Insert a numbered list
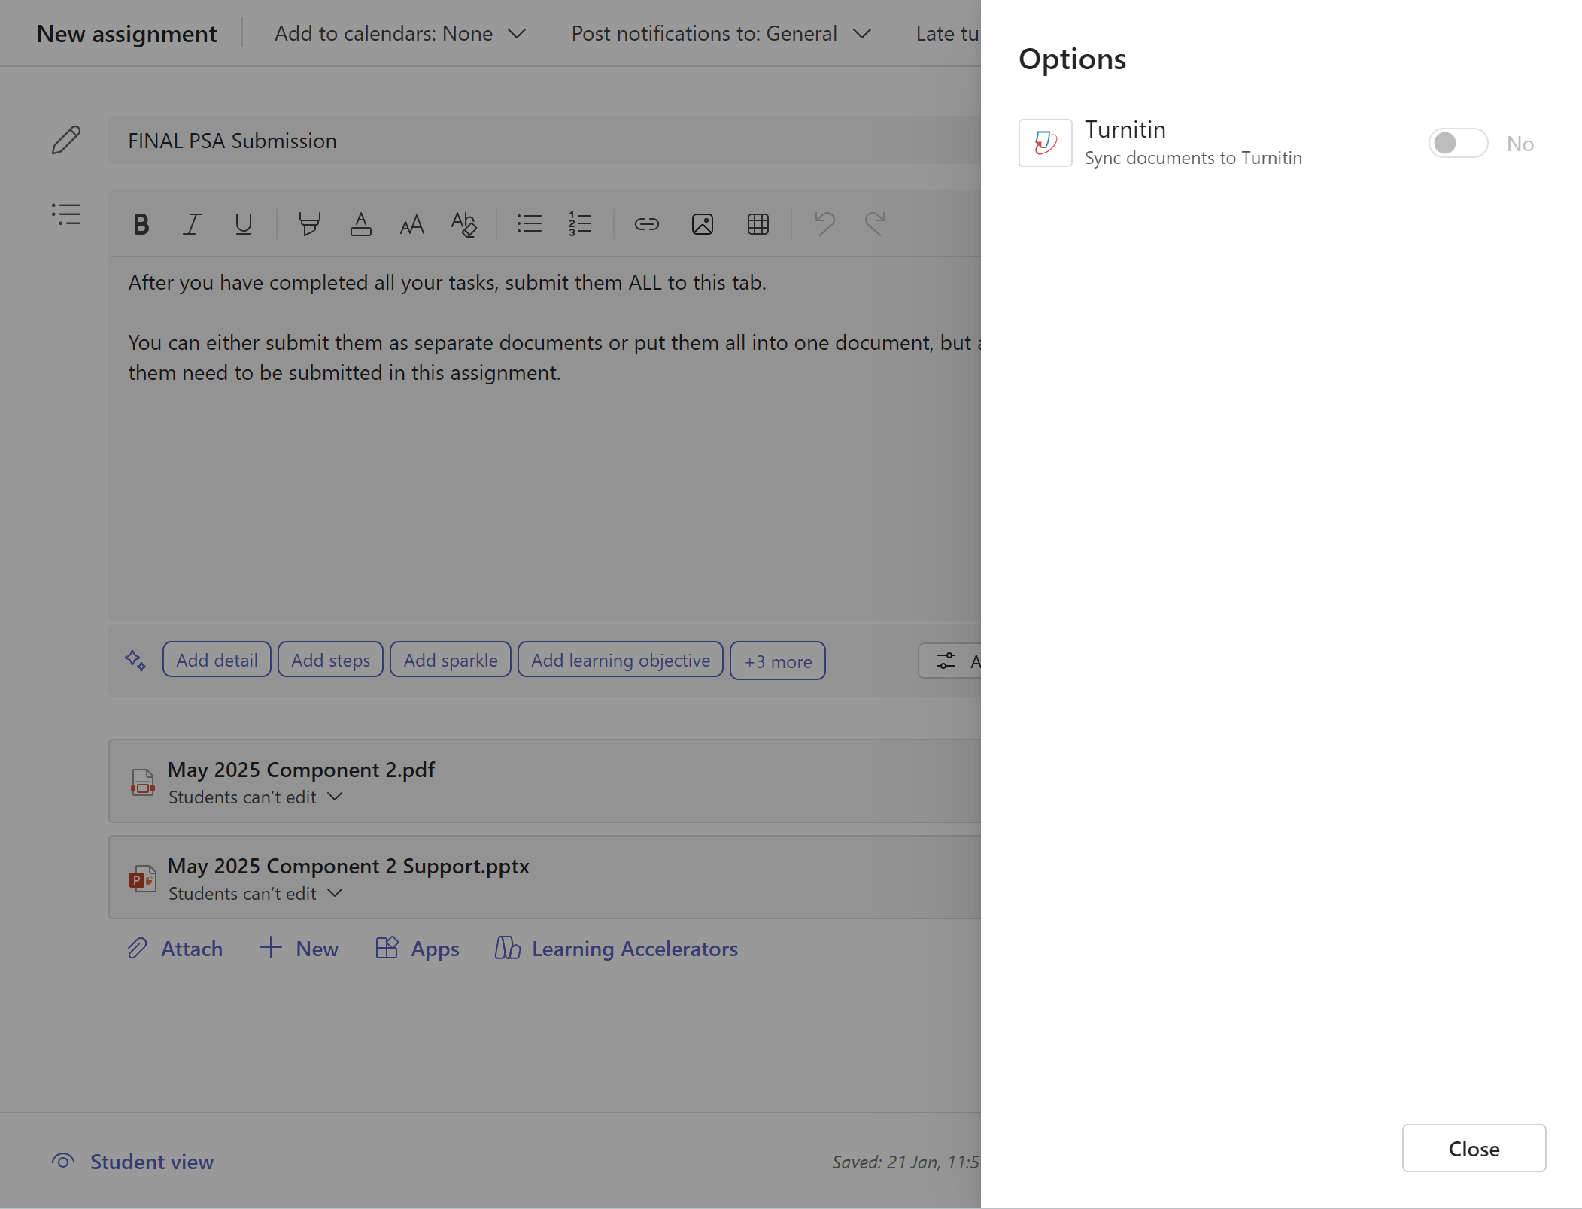The width and height of the screenshot is (1582, 1209). (580, 224)
